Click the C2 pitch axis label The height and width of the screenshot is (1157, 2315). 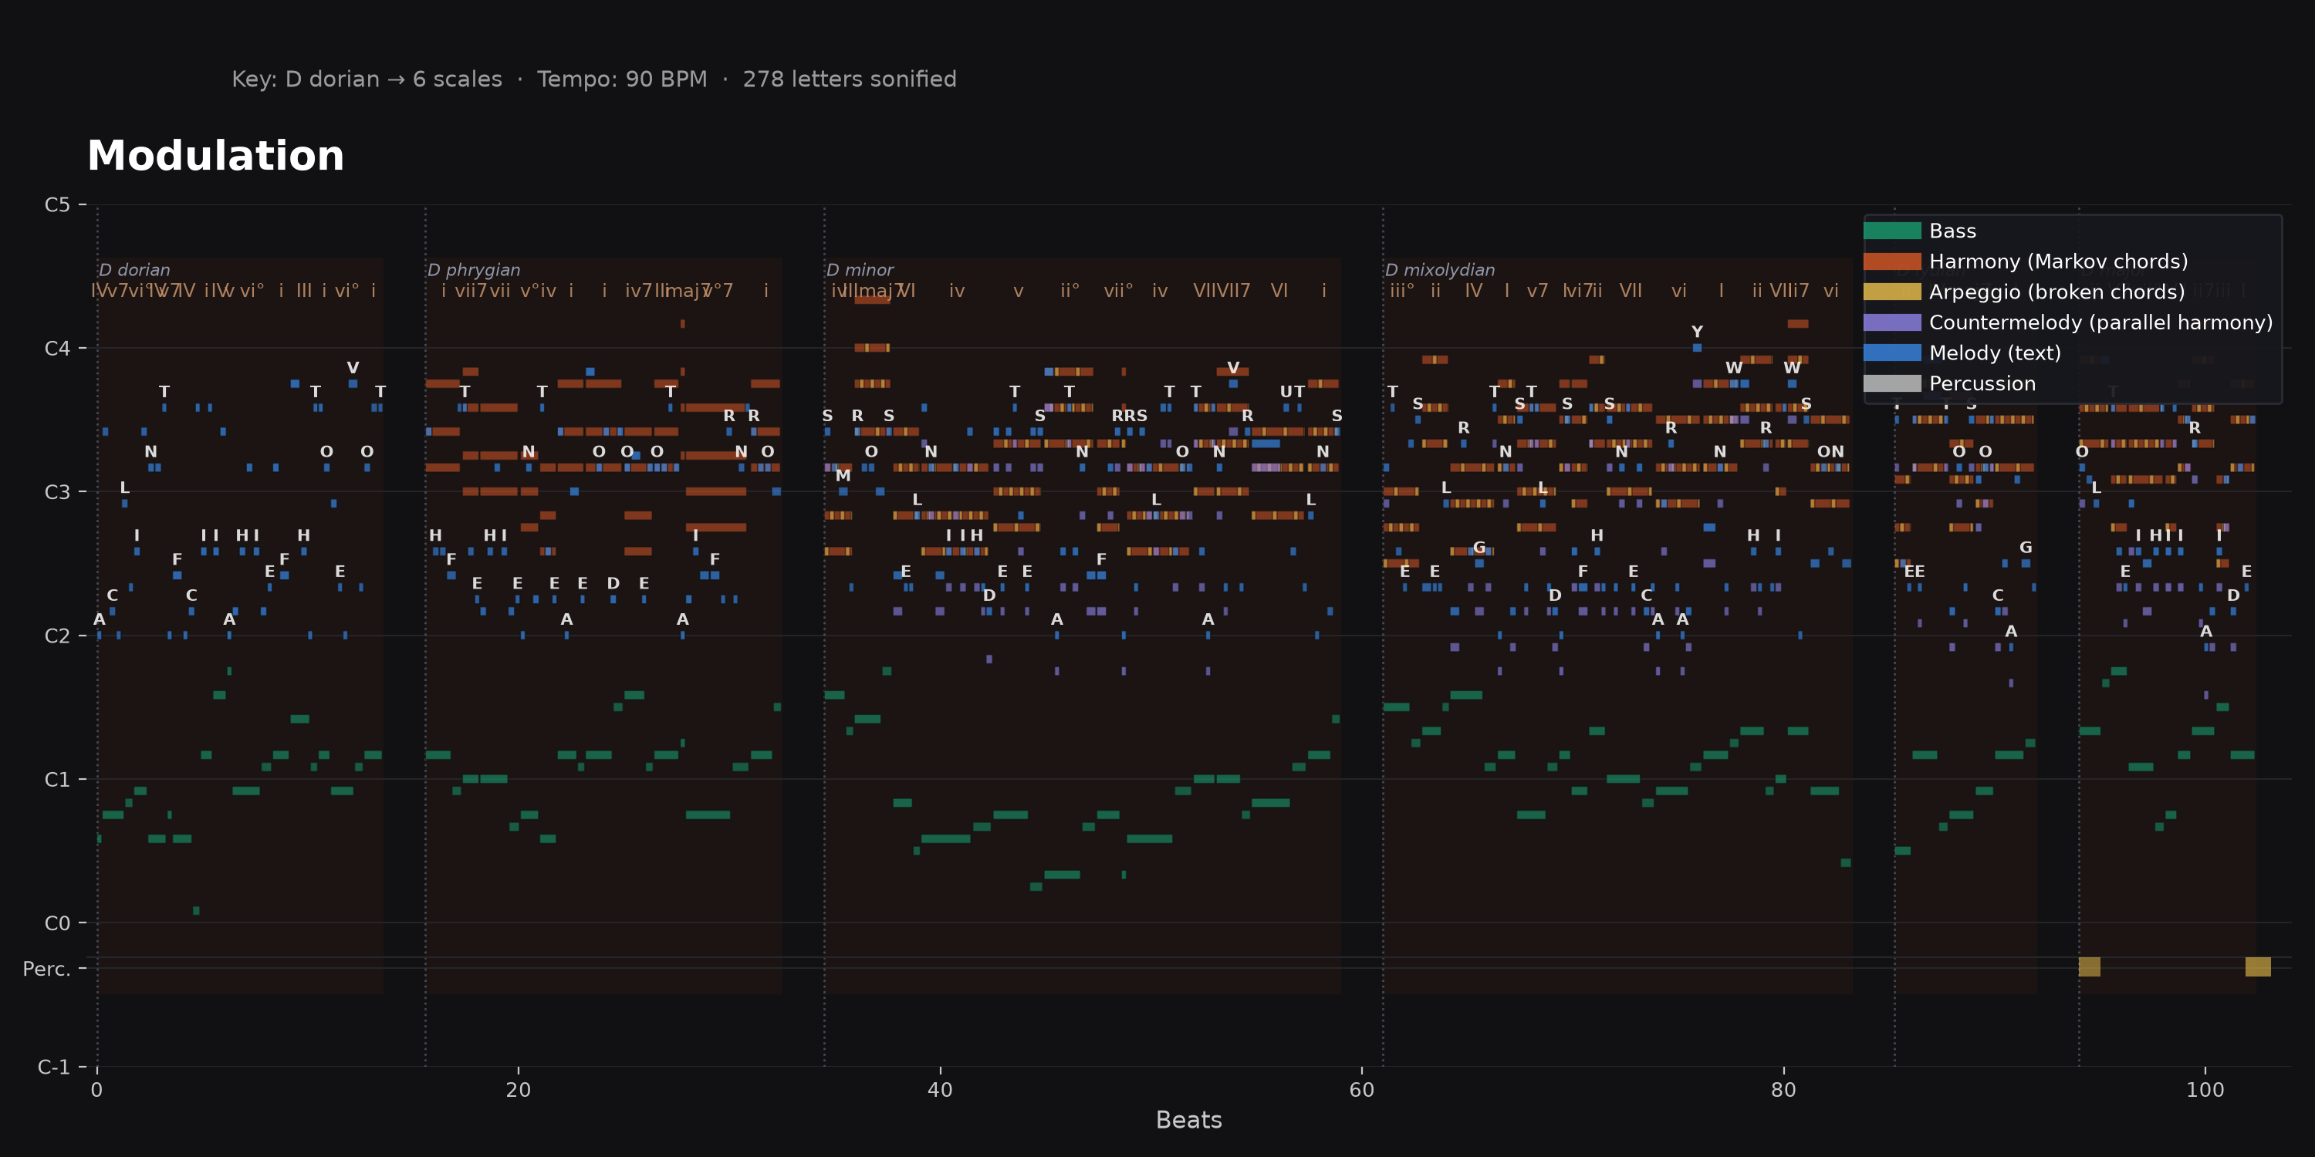[58, 636]
